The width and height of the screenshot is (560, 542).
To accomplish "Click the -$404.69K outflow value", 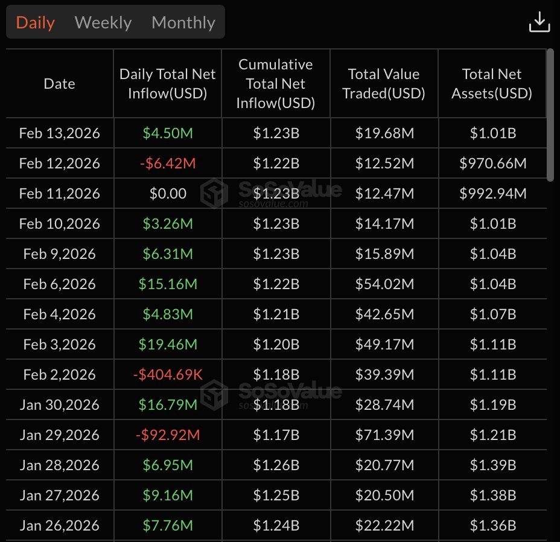I will [168, 374].
